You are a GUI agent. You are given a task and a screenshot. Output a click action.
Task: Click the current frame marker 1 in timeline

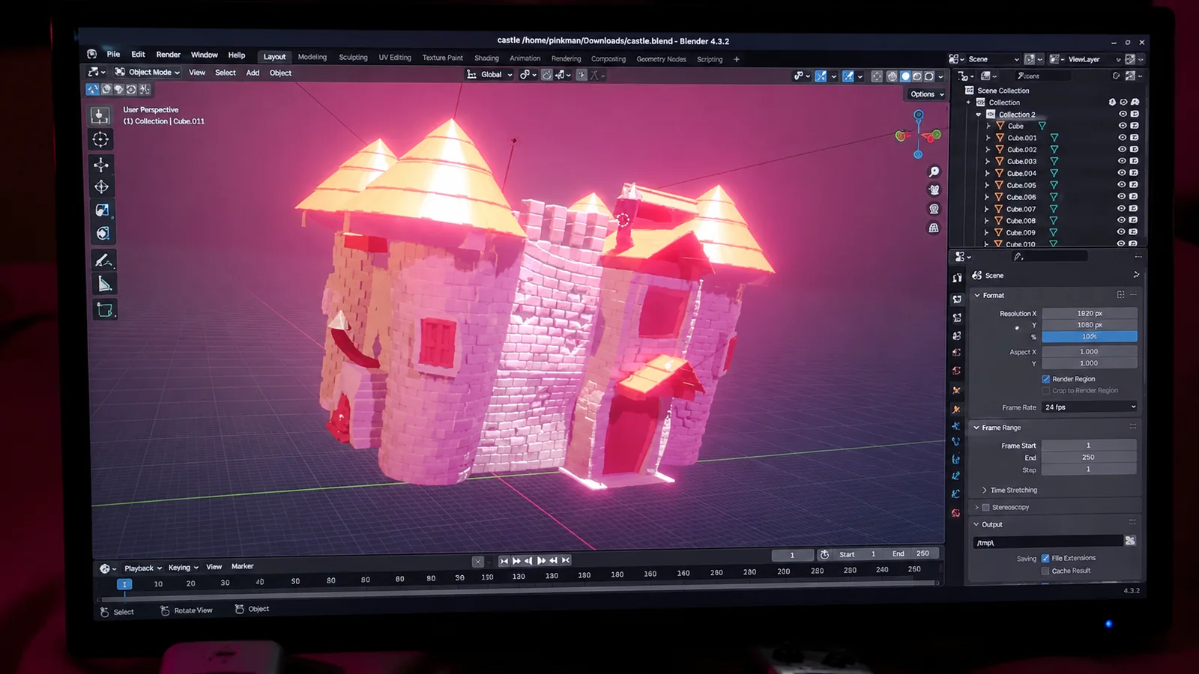click(x=124, y=584)
